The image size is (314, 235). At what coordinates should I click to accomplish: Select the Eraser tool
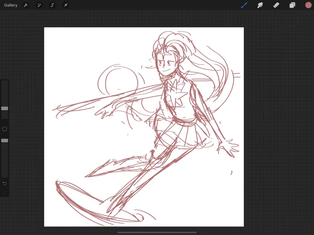276,5
